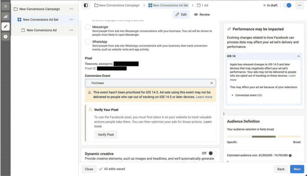Screen dimensions: 307x176
Task: Click the Audience Definition heading
Action: pos(243,122)
